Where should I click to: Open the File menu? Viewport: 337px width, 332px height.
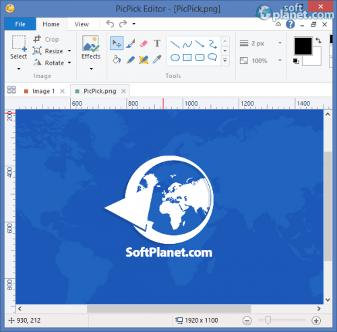tap(20, 24)
